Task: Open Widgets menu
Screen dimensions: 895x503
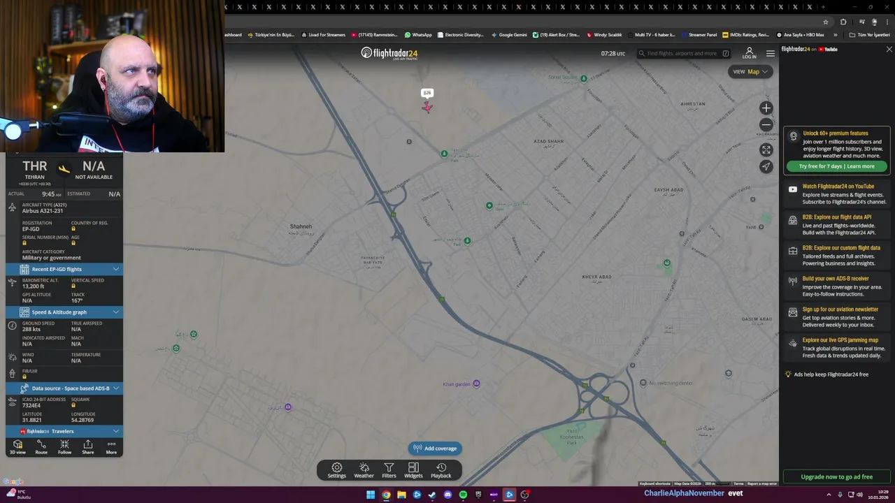Action: point(413,470)
